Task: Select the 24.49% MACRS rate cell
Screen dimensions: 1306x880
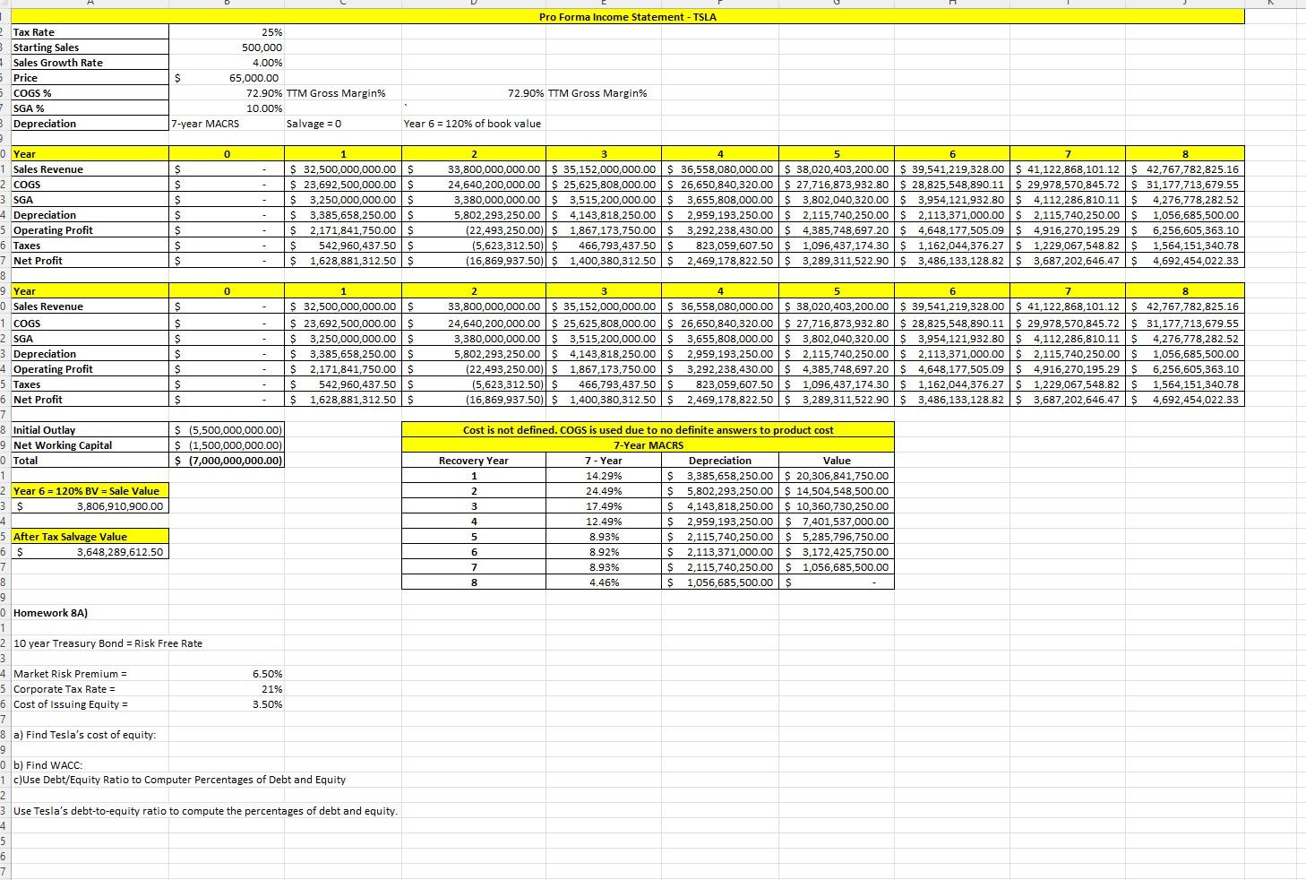Action: pyautogui.click(x=604, y=491)
